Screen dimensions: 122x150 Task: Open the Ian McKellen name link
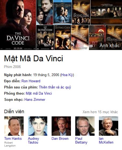pos(106,140)
